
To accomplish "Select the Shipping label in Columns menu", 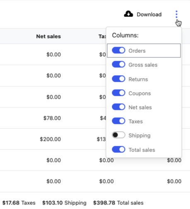I will click(x=139, y=135).
